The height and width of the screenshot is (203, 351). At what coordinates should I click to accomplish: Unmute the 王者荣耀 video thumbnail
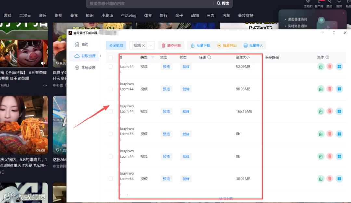(43, 63)
